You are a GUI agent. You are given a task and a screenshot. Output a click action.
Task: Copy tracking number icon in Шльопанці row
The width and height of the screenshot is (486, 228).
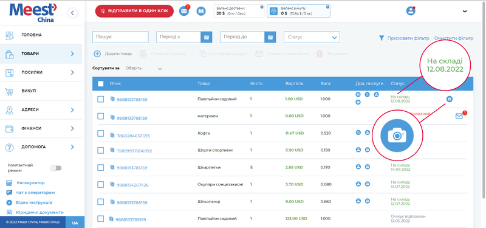(112, 202)
